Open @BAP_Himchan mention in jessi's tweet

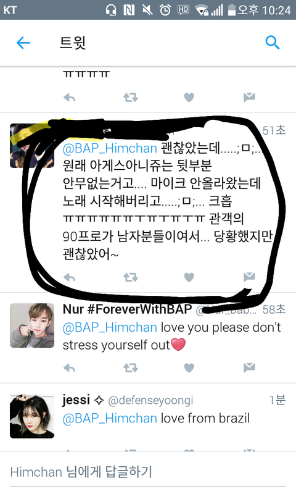click(110, 418)
